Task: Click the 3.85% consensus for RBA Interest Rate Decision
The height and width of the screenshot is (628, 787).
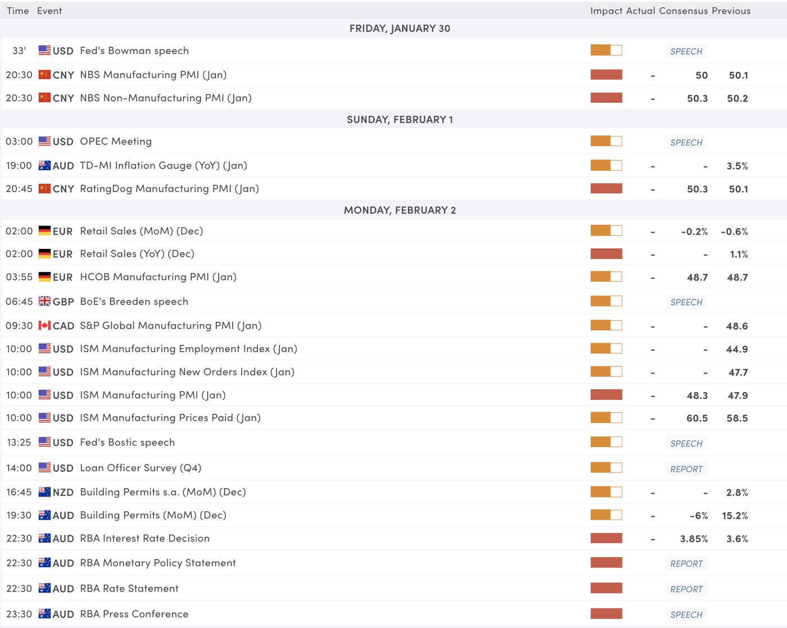Action: click(x=694, y=539)
